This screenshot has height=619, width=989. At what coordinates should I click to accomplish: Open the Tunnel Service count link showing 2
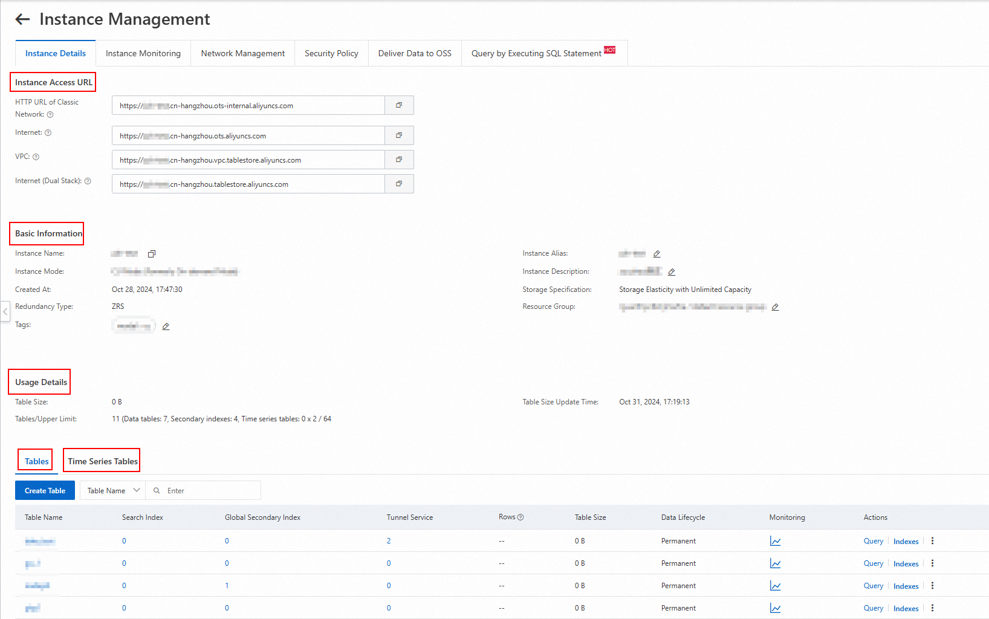tap(389, 541)
